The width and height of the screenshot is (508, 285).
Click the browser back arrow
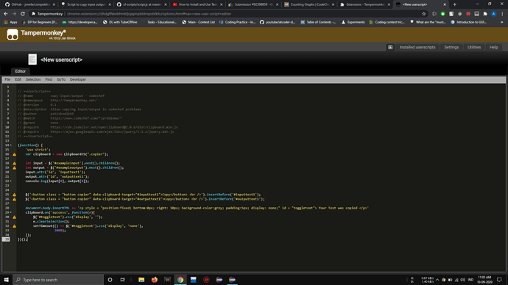(x=5, y=14)
